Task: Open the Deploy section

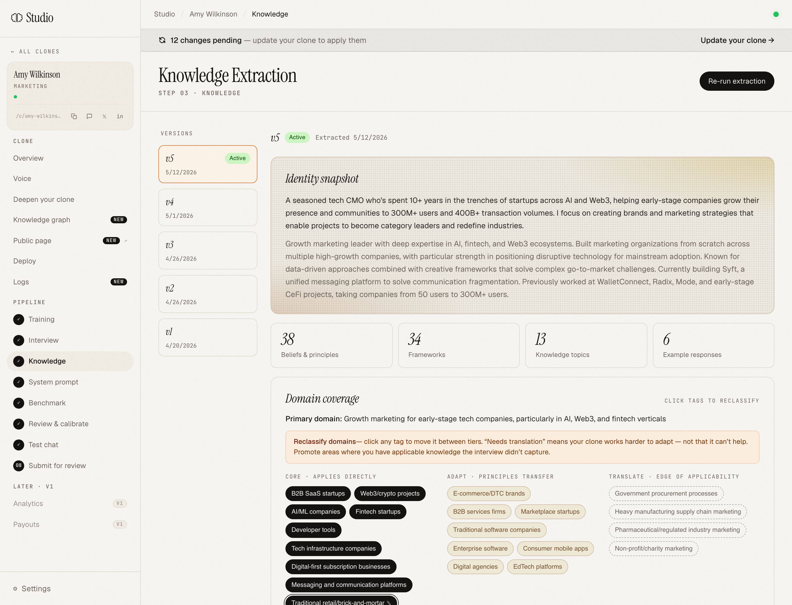Action: [70, 261]
